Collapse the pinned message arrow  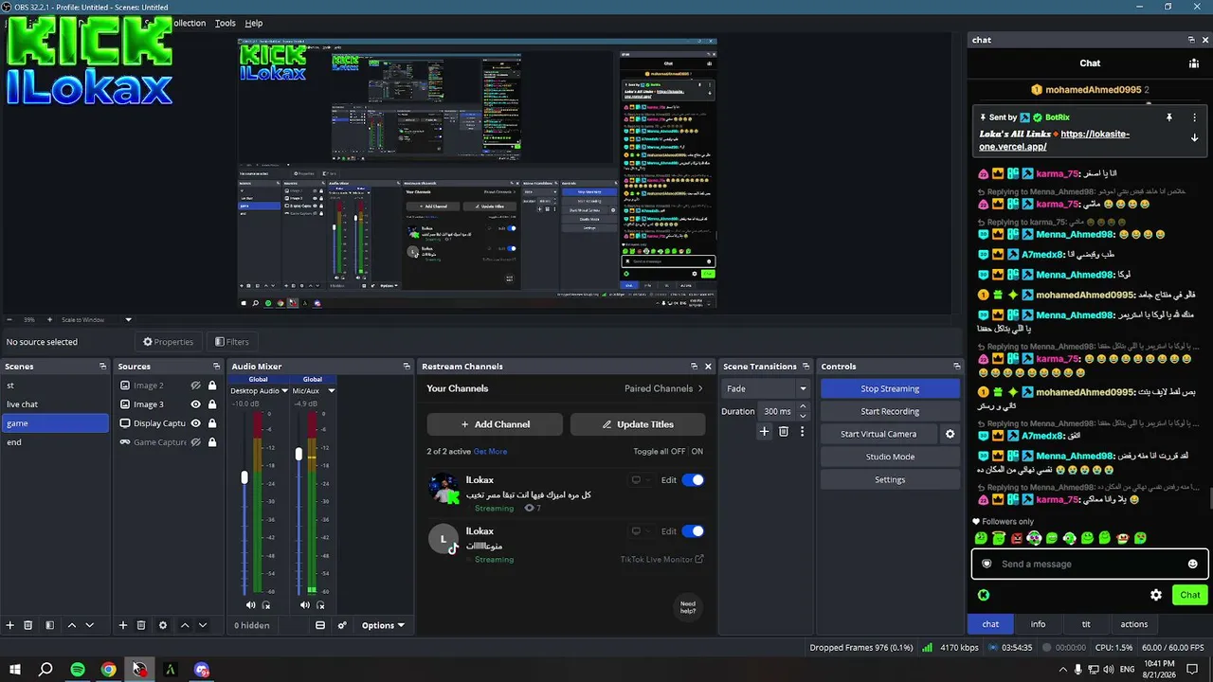(x=1194, y=137)
